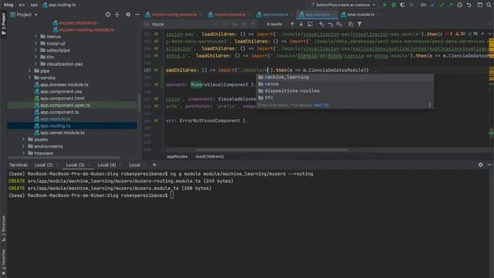Expand the nosql-uji folder

36,43
